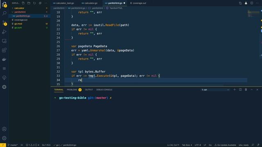Maximize the terminal panel with chevron
Screen dimensions: 262x147
tap(252, 90)
